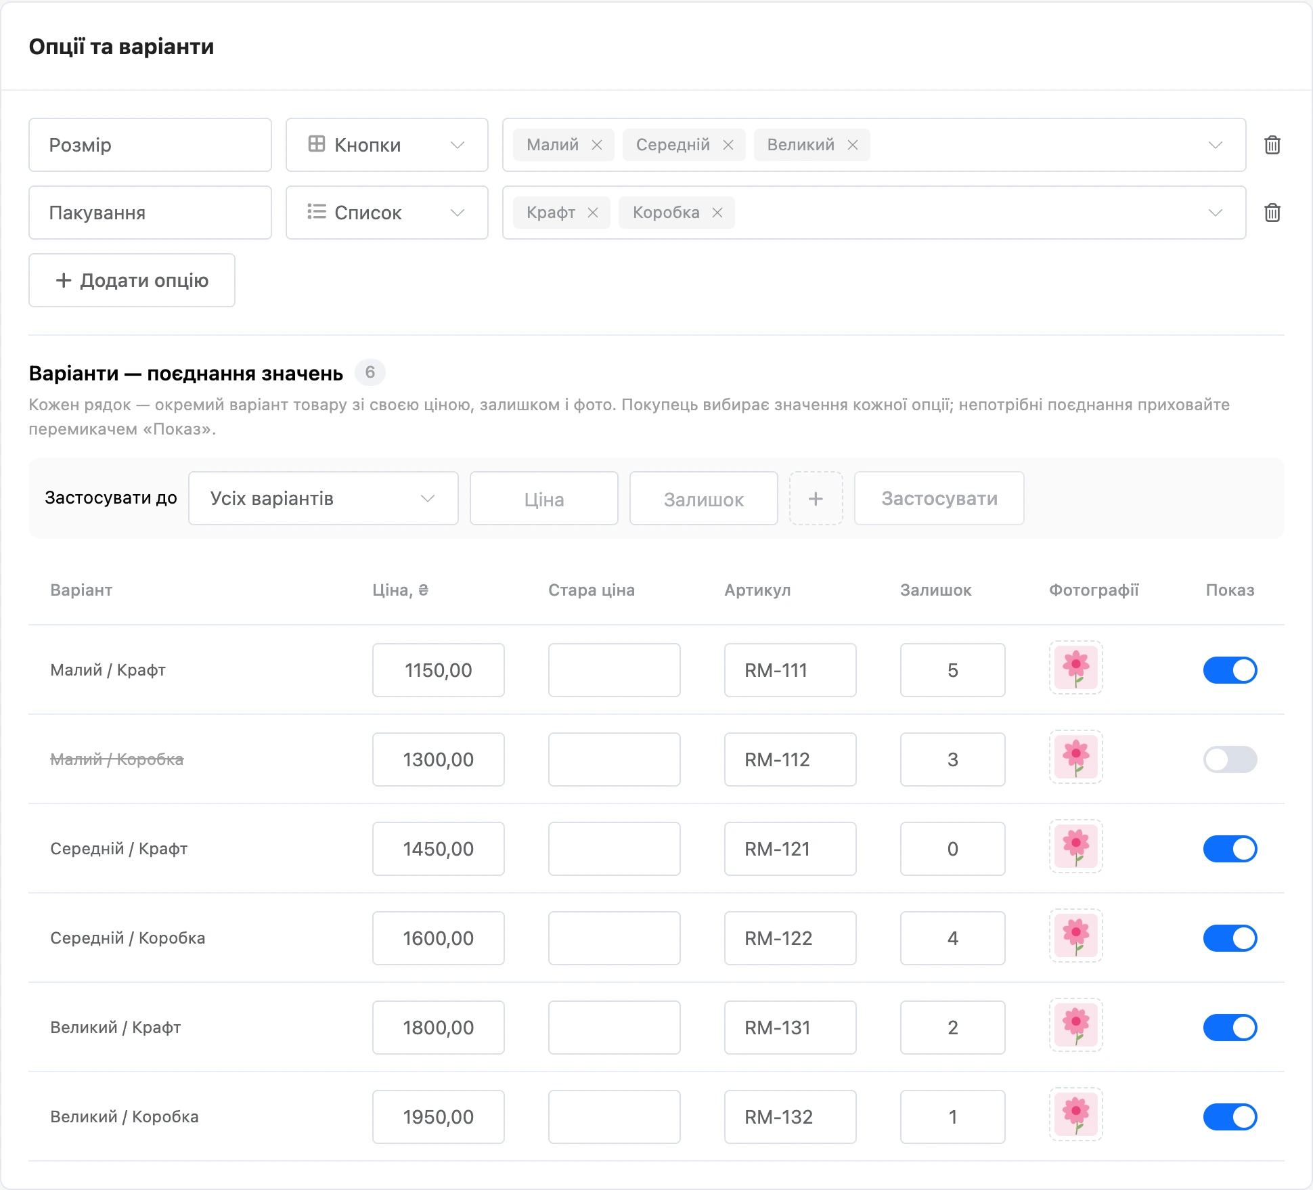Remove the Великий value tag

tap(853, 145)
